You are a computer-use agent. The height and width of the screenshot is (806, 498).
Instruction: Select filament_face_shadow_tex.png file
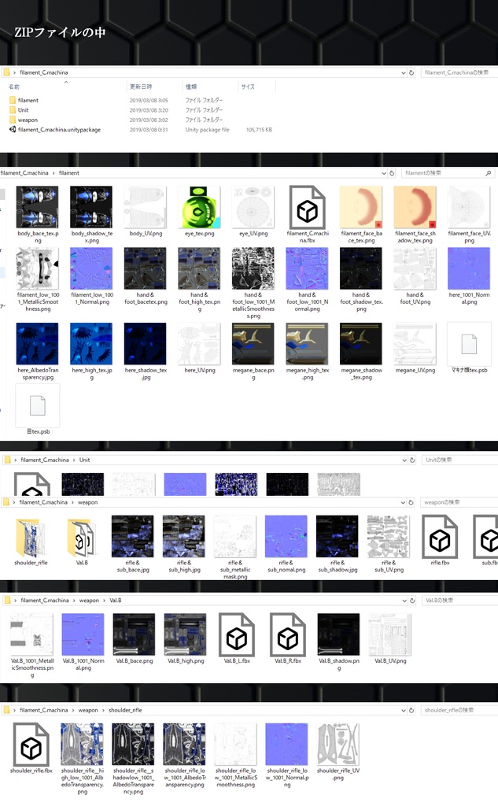[415, 214]
